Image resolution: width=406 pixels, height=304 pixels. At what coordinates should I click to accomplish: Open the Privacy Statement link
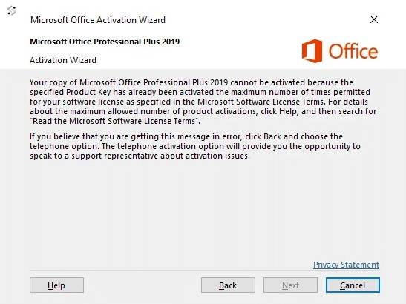[x=346, y=265]
